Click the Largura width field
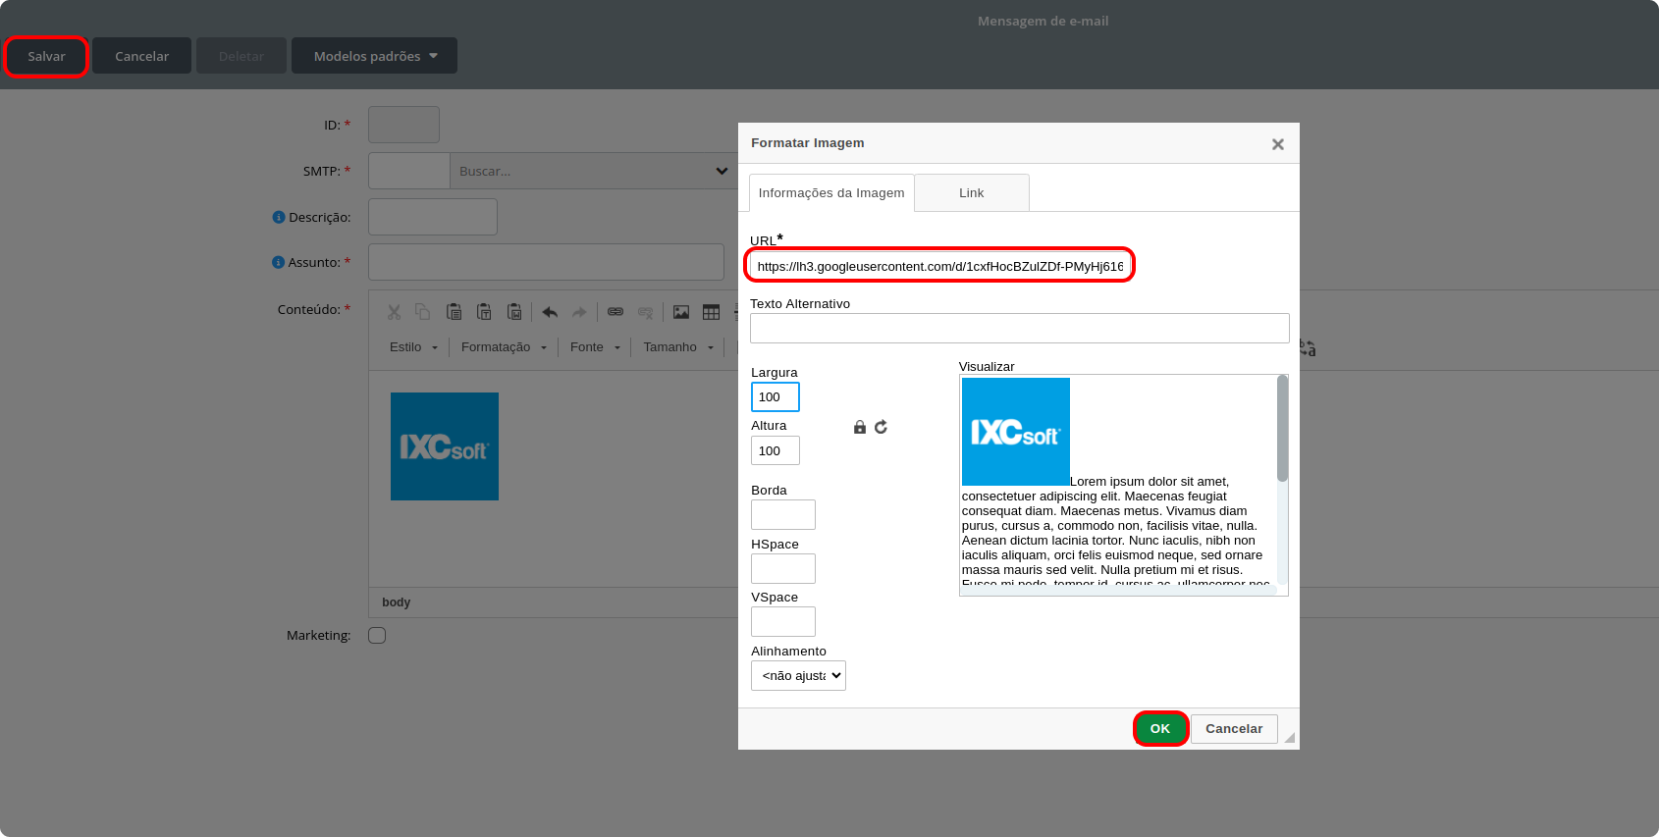 (775, 396)
